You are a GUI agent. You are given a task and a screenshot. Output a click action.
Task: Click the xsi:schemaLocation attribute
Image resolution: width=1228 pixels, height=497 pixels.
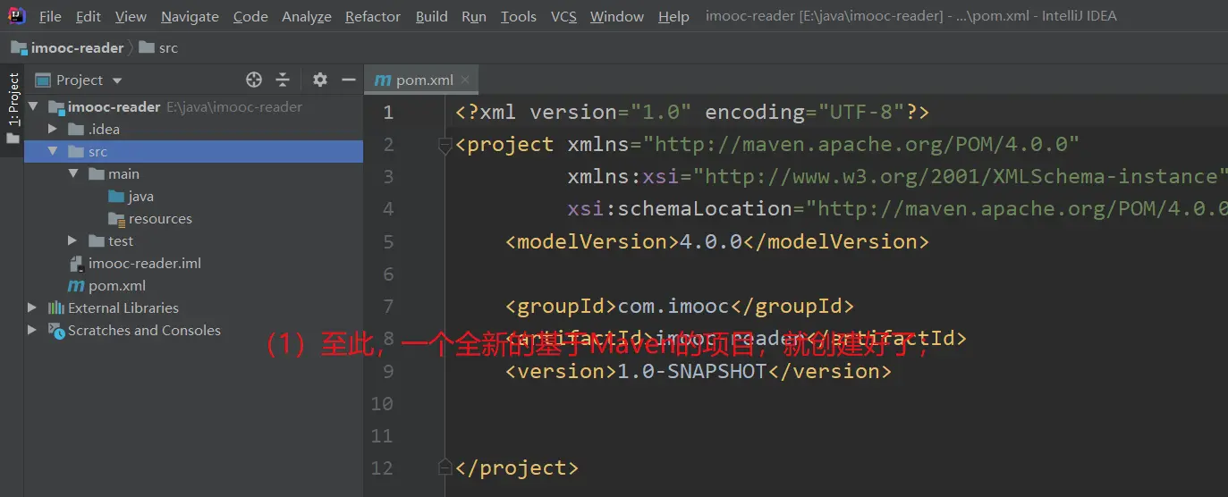click(x=680, y=208)
